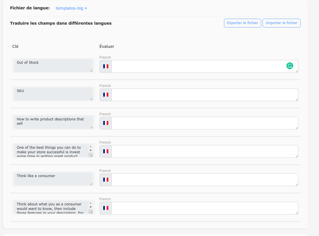The width and height of the screenshot is (319, 236).
Task: Click the Exporter le fichier button
Action: click(x=242, y=23)
